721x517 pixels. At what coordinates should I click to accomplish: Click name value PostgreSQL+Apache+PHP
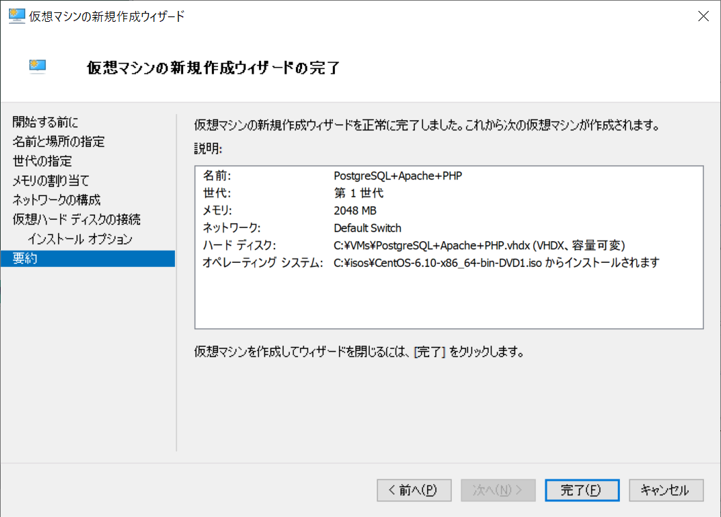tap(398, 176)
